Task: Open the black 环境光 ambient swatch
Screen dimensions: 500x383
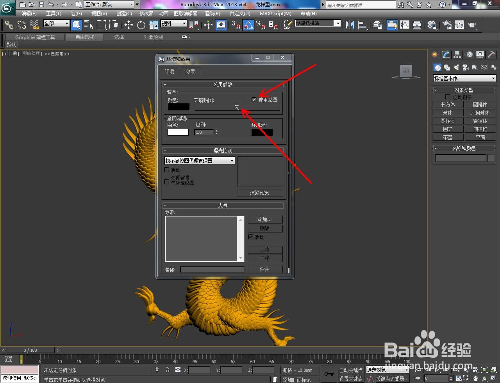Action: 262,132
